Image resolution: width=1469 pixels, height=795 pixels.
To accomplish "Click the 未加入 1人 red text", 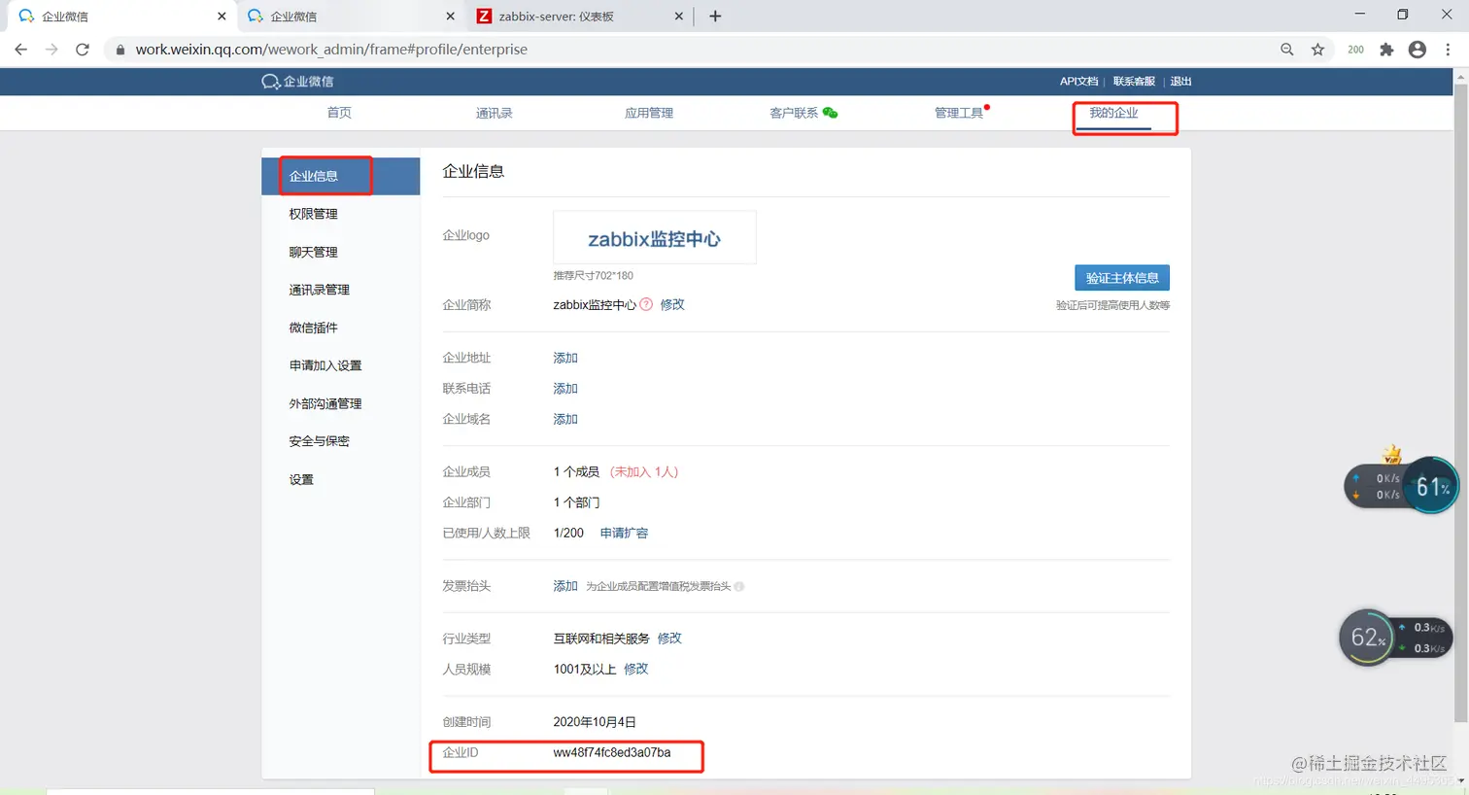I will click(x=644, y=472).
